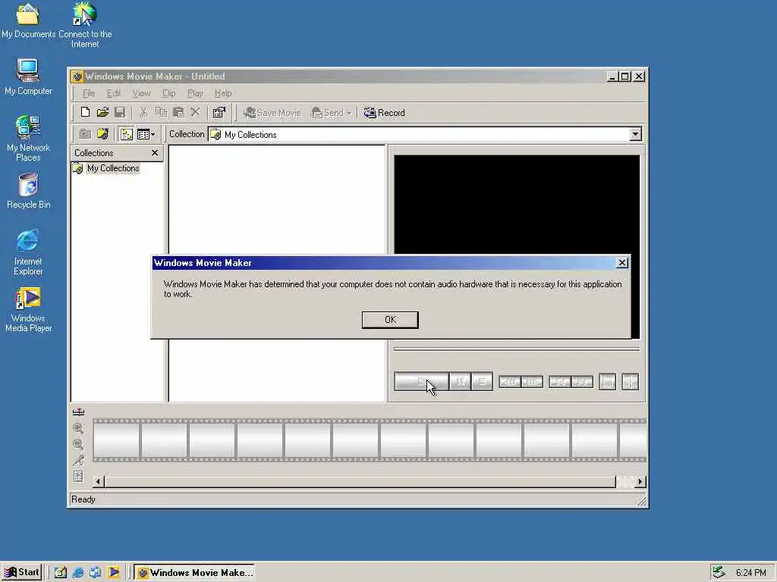Open the Clip menu
The image size is (777, 582).
click(169, 93)
